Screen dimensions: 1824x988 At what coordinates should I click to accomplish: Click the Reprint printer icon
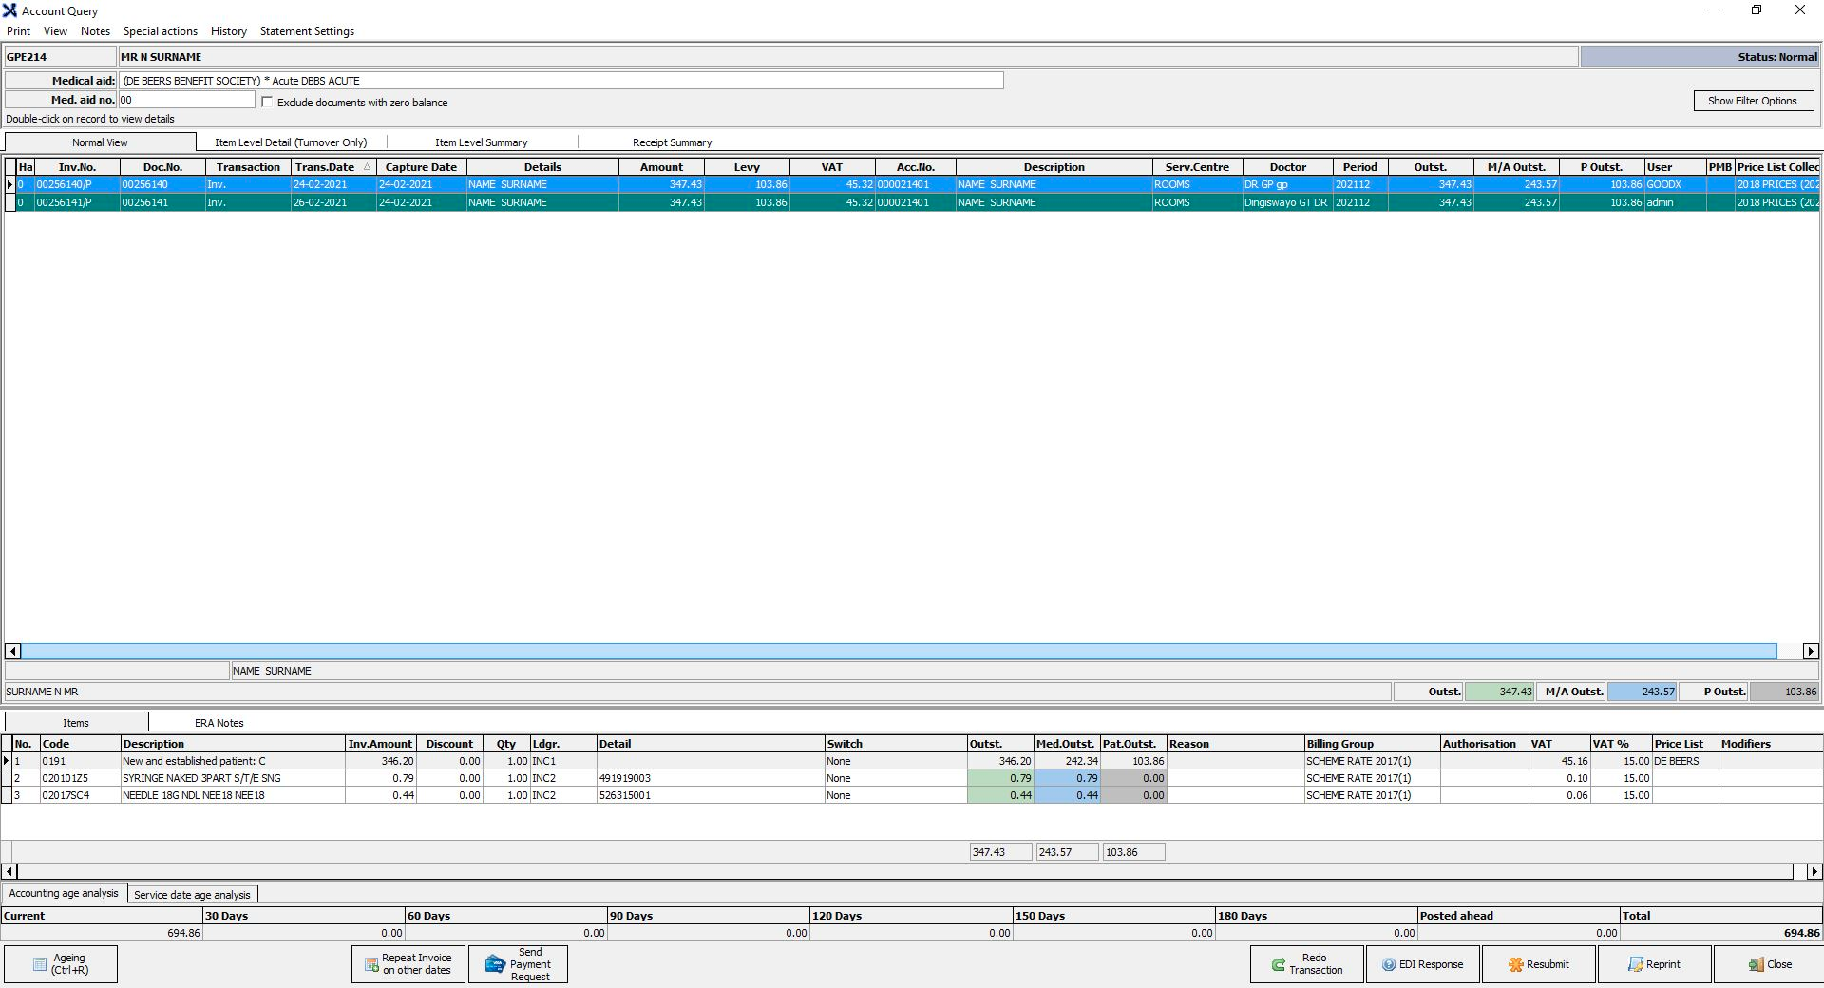tap(1635, 964)
